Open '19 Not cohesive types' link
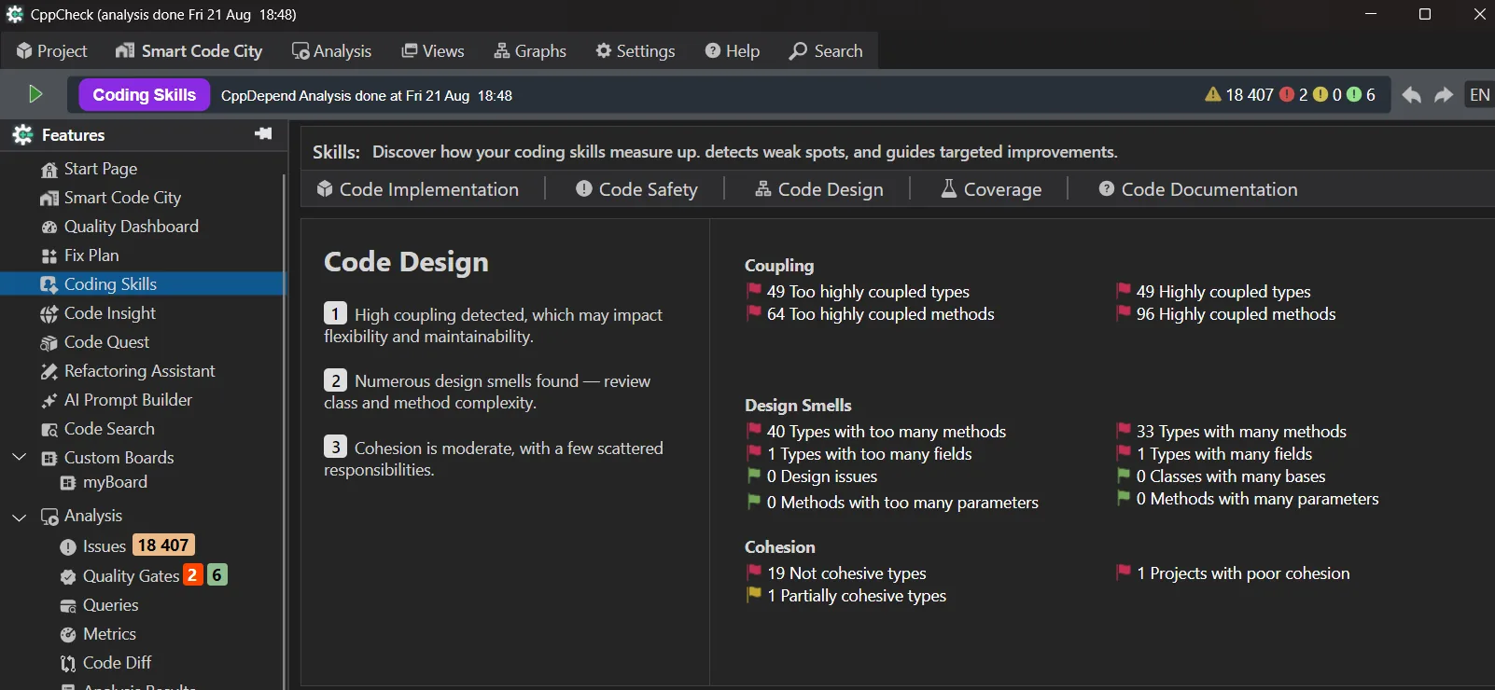The height and width of the screenshot is (690, 1495). click(846, 573)
